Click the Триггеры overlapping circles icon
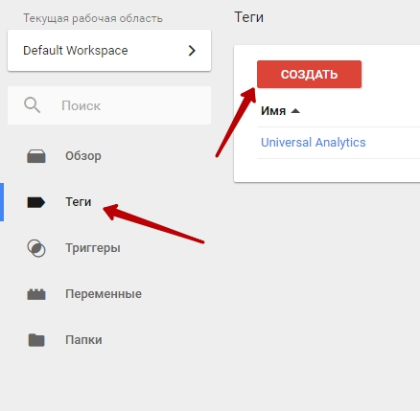The height and width of the screenshot is (411, 420). coord(36,248)
